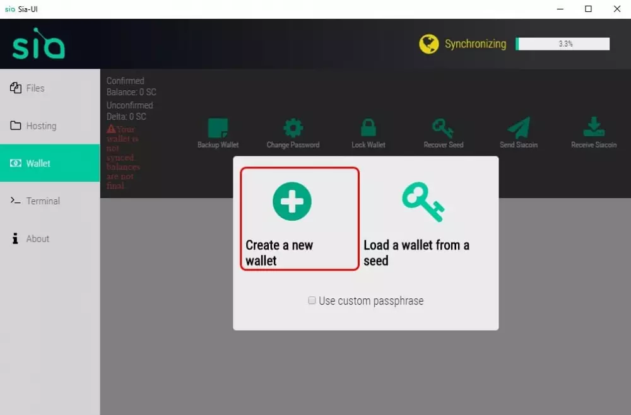Click the synchronization progress bar
This screenshot has height=415, width=631.
coord(563,44)
